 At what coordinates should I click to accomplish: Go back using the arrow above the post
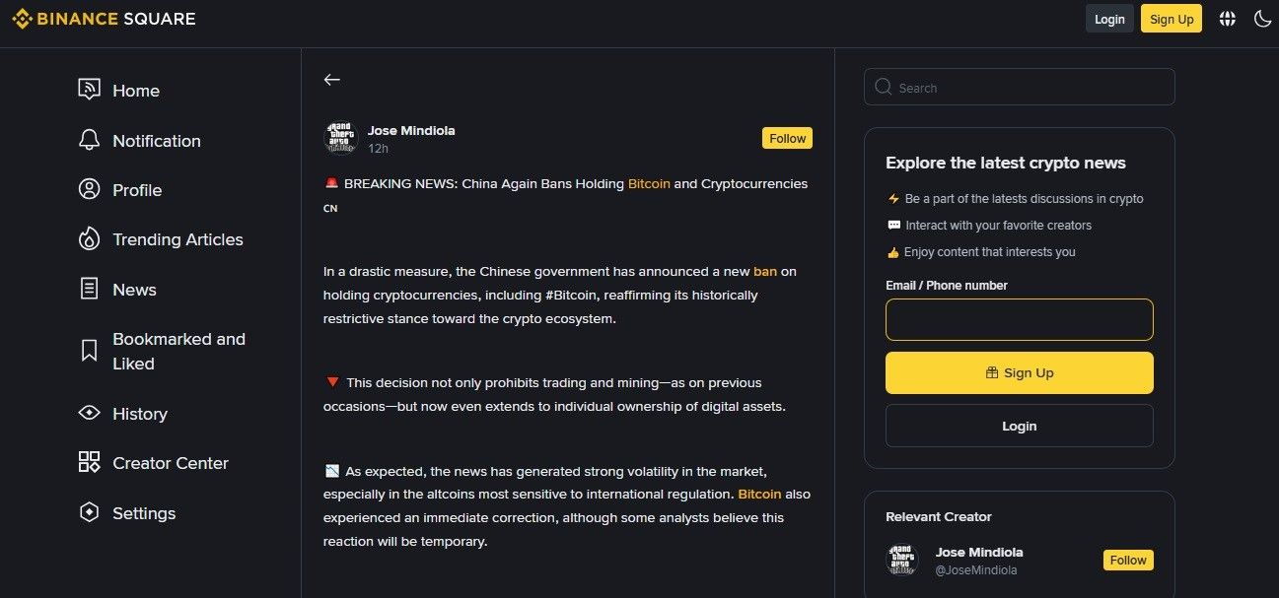pos(331,79)
